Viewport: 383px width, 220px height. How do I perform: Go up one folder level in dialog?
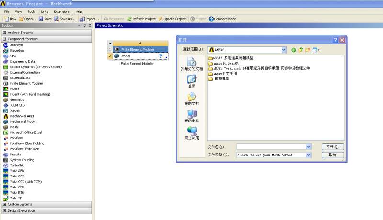301,50
